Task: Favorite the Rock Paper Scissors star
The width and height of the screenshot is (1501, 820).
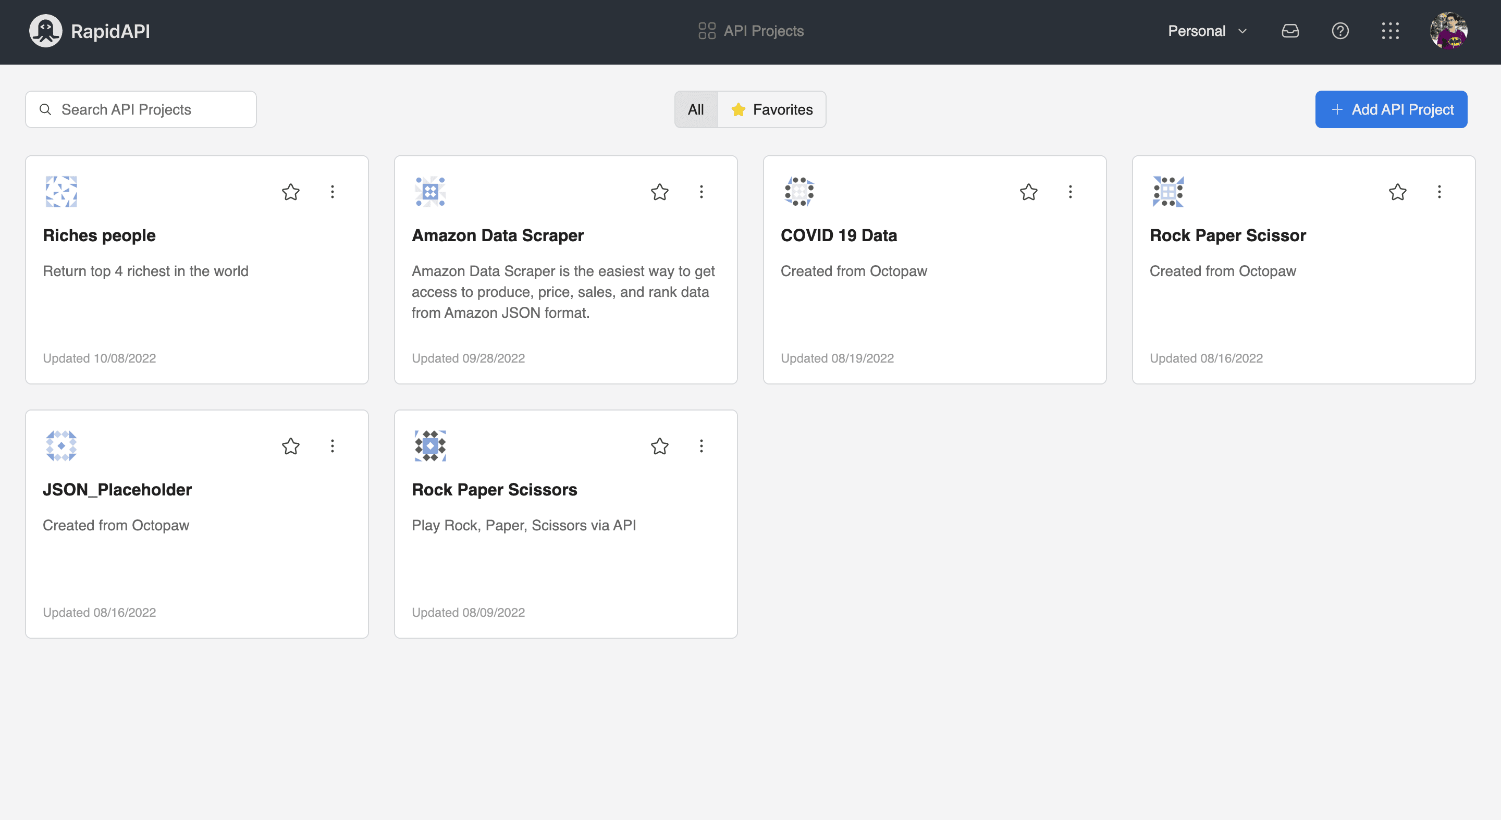Action: [x=660, y=446]
